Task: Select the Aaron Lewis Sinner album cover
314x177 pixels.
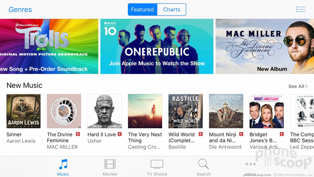Action: click(x=24, y=111)
